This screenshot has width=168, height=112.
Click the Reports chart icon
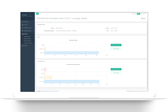[x=22, y=33]
